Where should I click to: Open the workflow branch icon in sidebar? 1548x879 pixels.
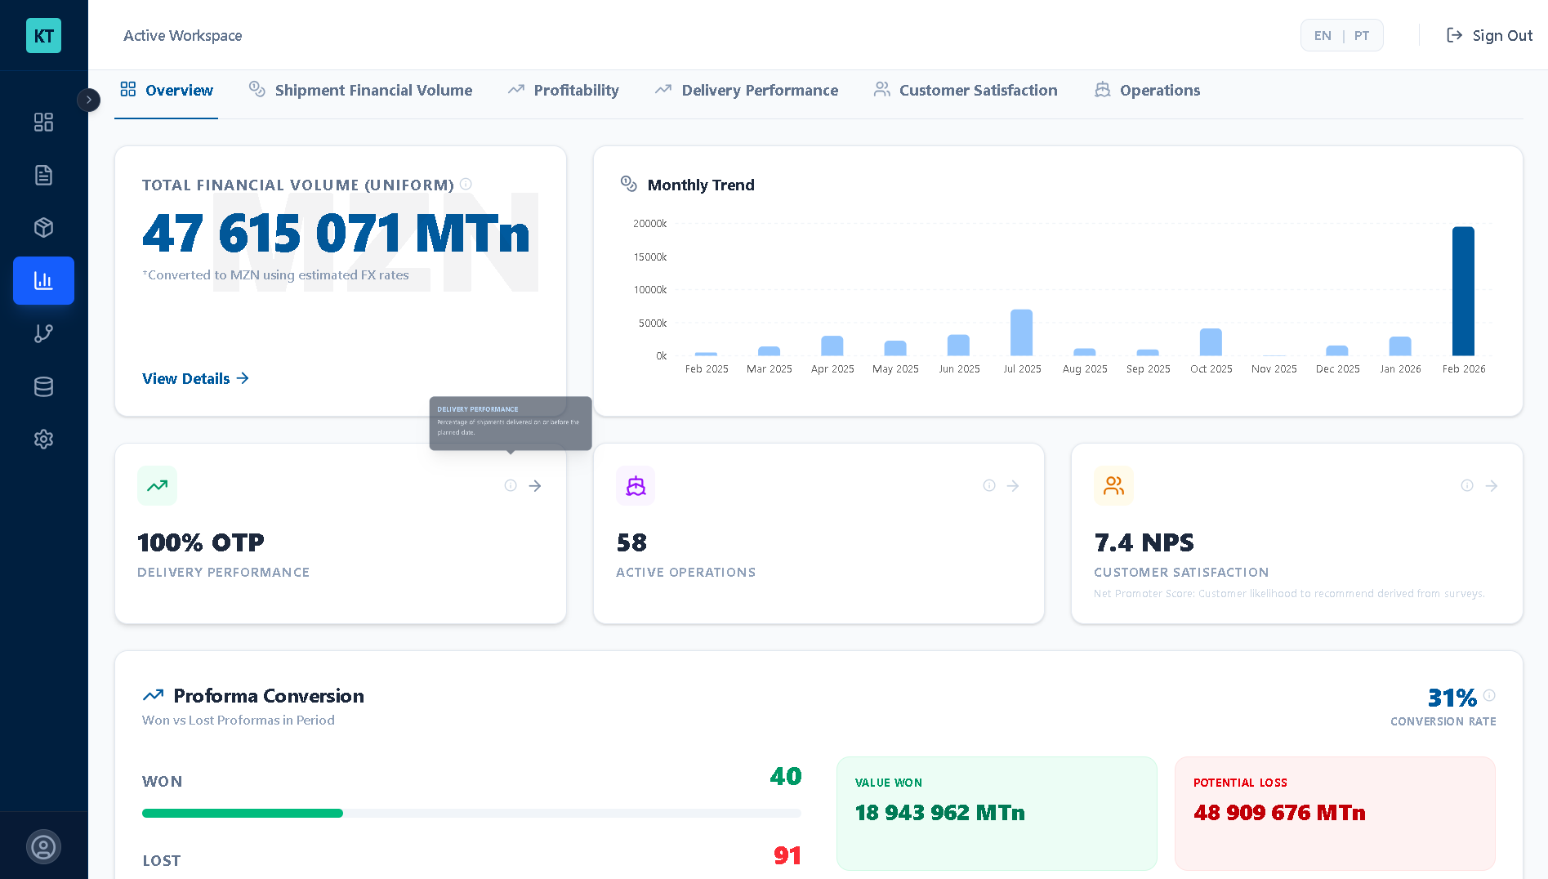[x=43, y=333]
